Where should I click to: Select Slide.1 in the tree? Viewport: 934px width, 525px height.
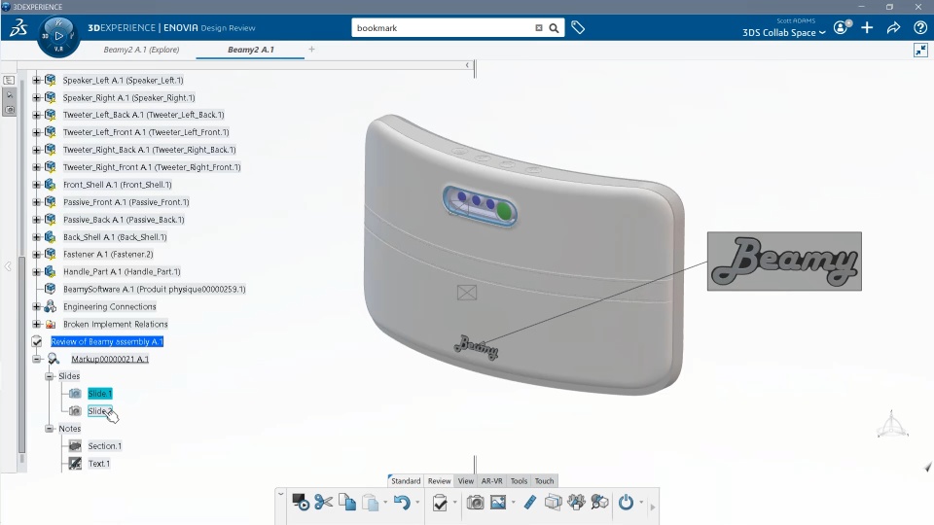pos(99,394)
